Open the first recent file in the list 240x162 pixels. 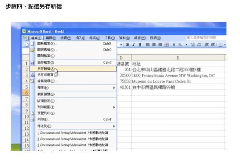pyautogui.click(x=73, y=133)
